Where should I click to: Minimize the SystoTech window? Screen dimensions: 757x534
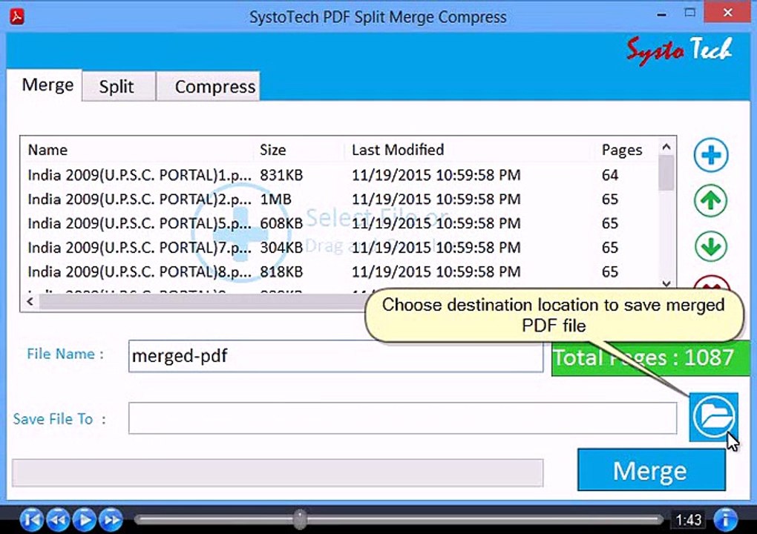tap(661, 15)
